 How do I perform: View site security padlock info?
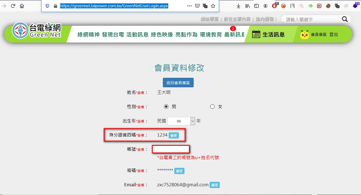point(55,6)
